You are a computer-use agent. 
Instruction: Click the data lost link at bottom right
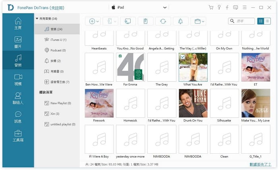[x=260, y=164]
